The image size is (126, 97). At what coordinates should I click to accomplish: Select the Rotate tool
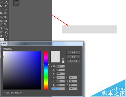(x=2, y=10)
